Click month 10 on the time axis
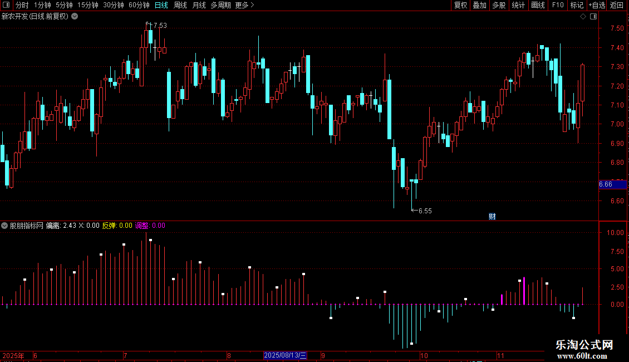The height and width of the screenshot is (362, 629). [x=424, y=355]
